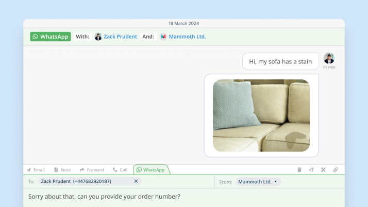Open the stained sofa photo
The height and width of the screenshot is (207, 368).
point(261,115)
